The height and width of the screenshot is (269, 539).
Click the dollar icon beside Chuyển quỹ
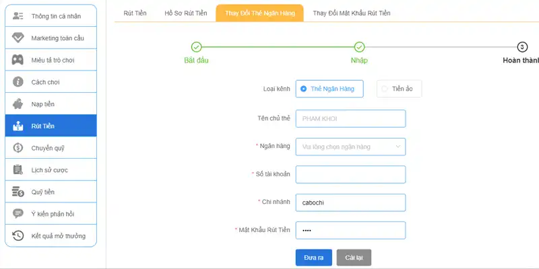18,147
